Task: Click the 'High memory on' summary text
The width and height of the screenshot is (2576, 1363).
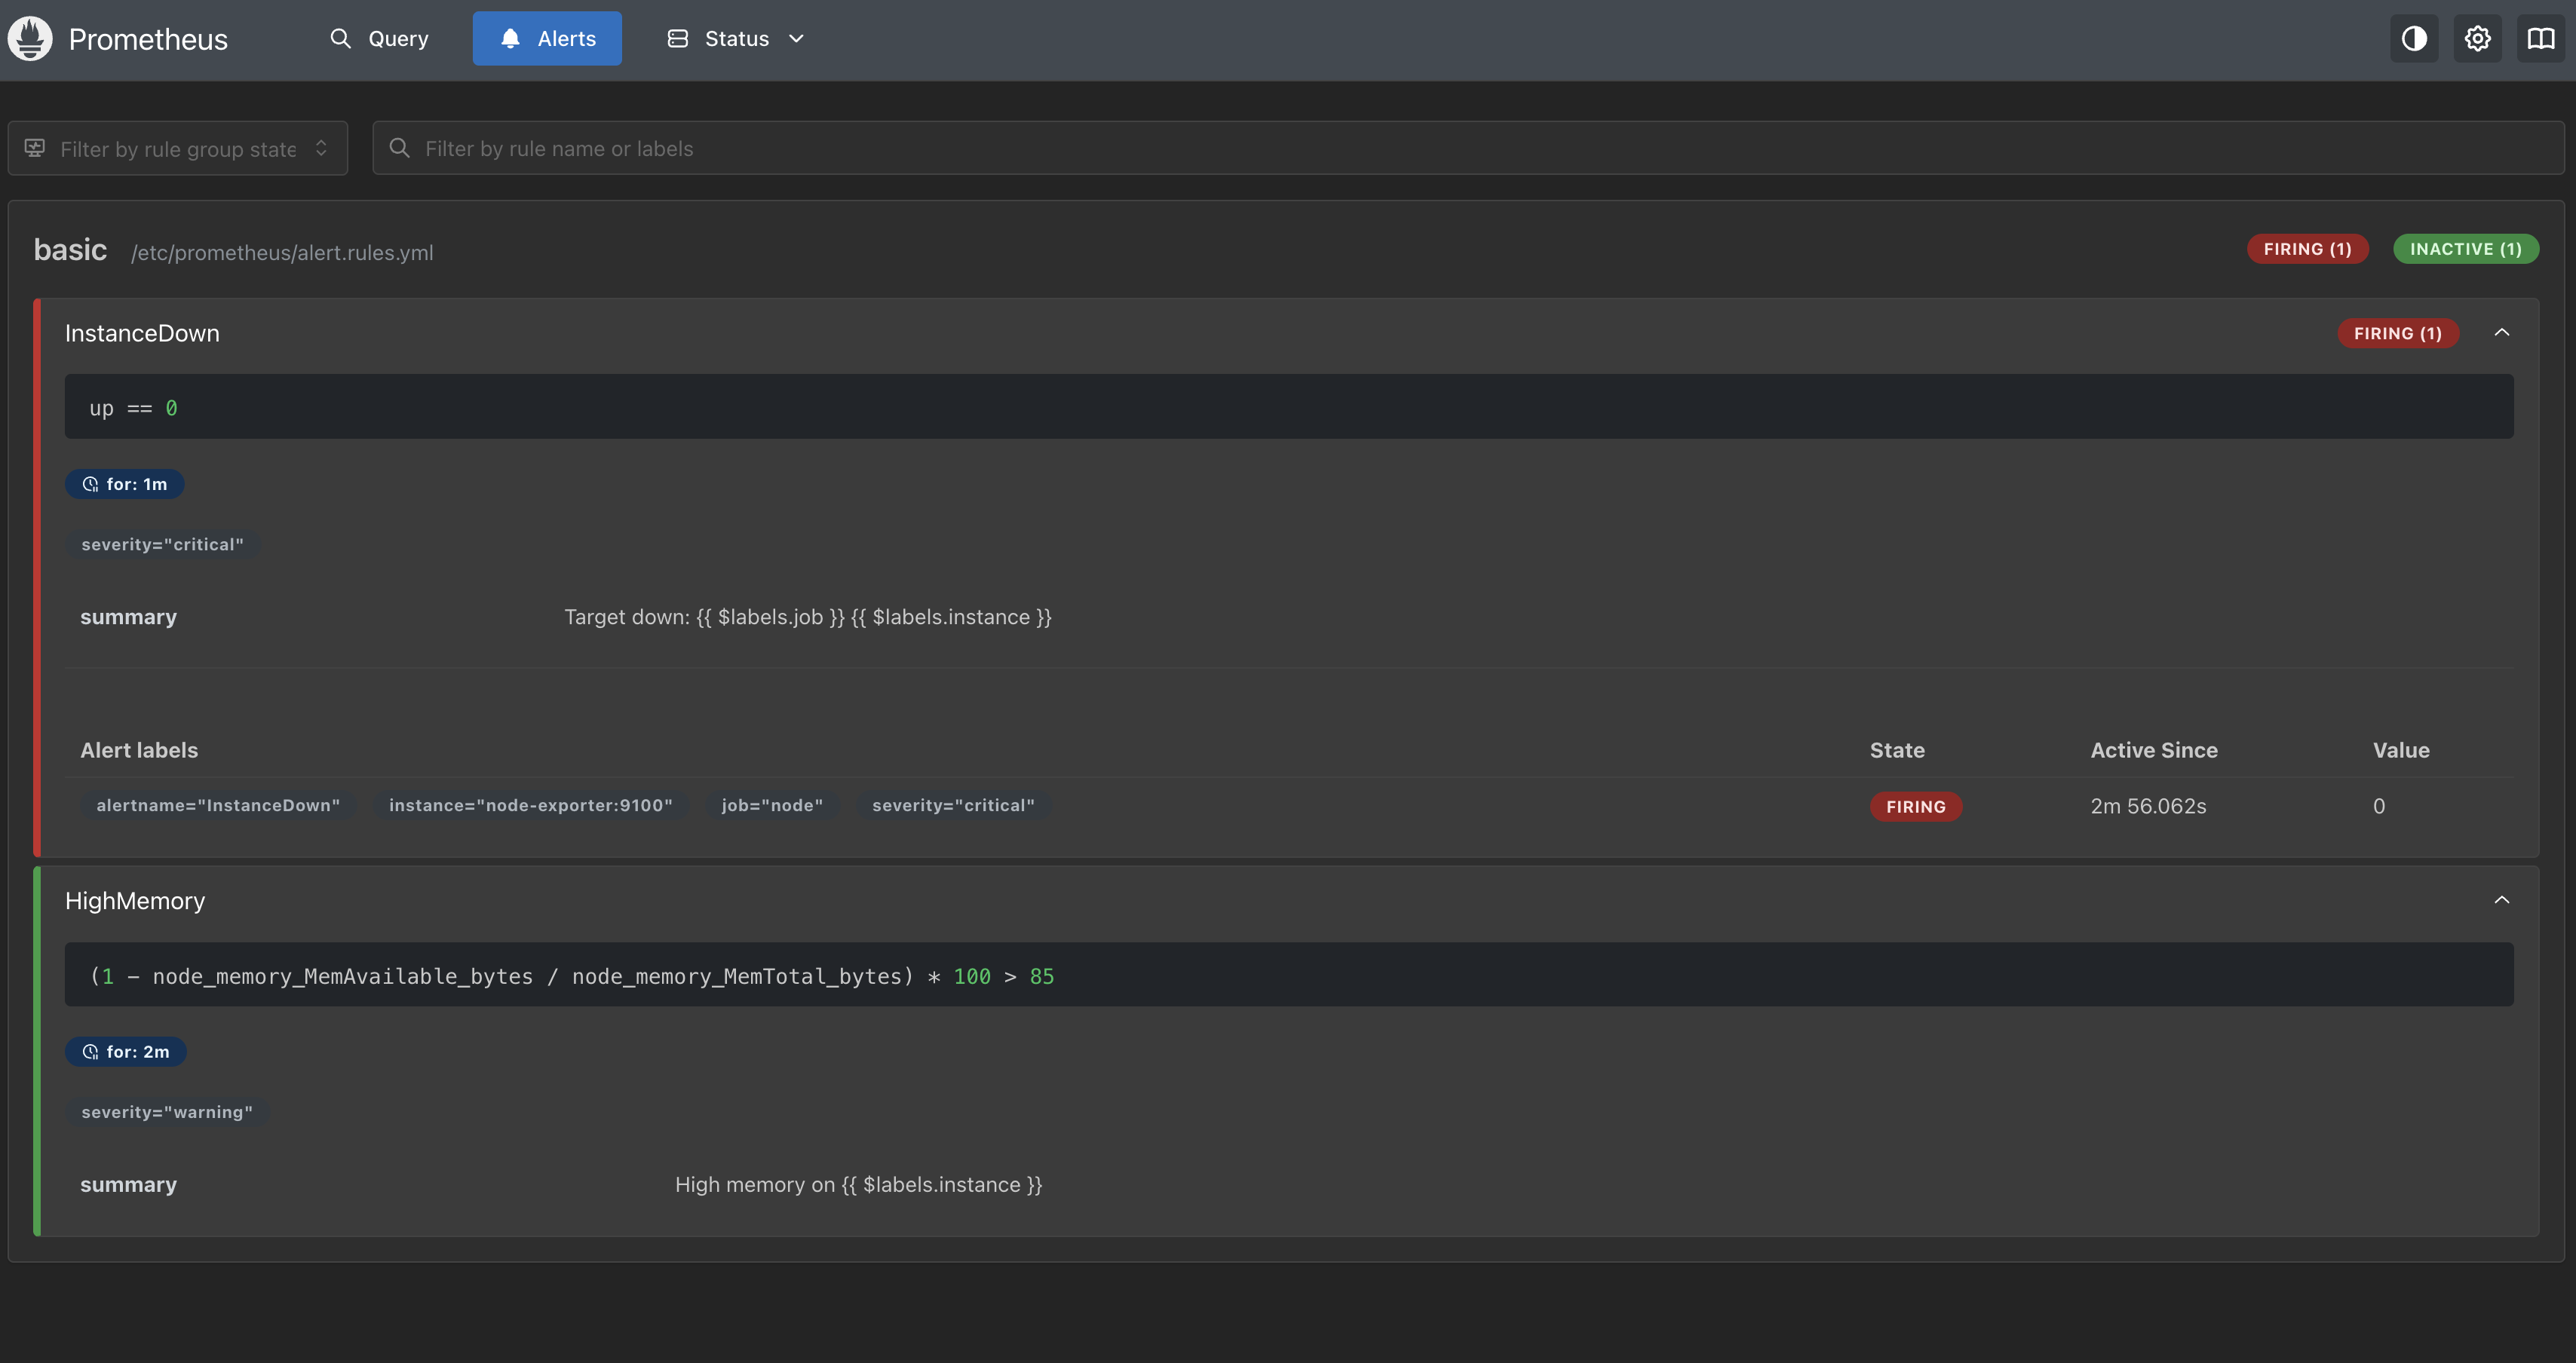Action: pyautogui.click(x=858, y=1185)
